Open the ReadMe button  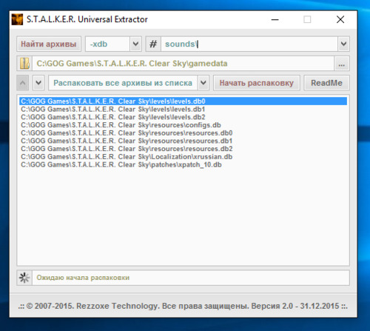[x=326, y=83]
